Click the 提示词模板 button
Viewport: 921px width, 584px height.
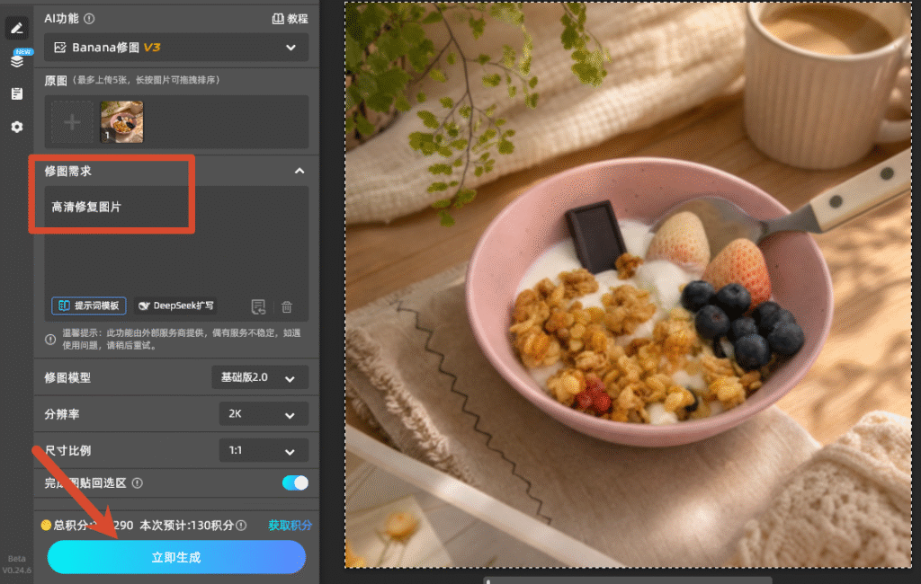(89, 305)
